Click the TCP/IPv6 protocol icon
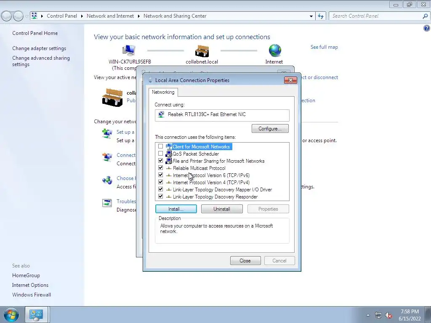The width and height of the screenshot is (431, 323). coord(169,175)
